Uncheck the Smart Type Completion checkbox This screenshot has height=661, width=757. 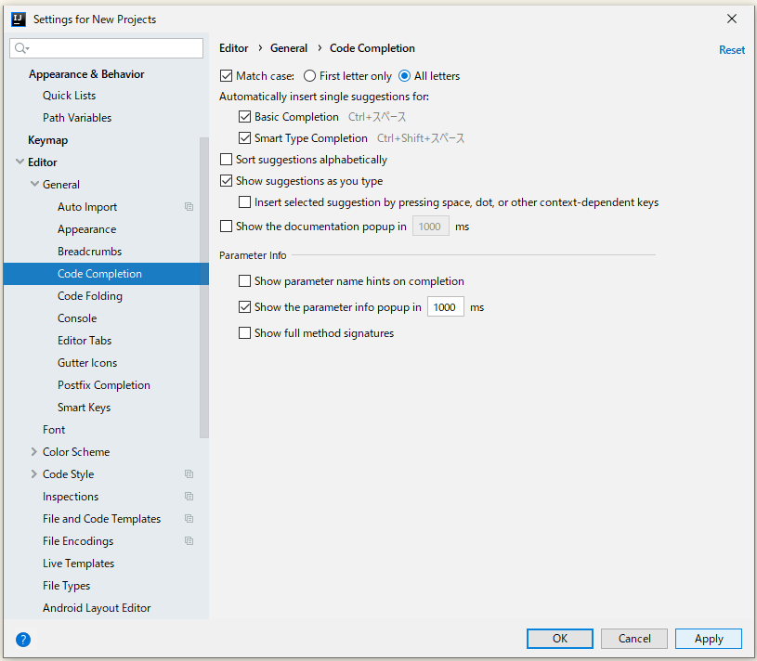coord(245,138)
